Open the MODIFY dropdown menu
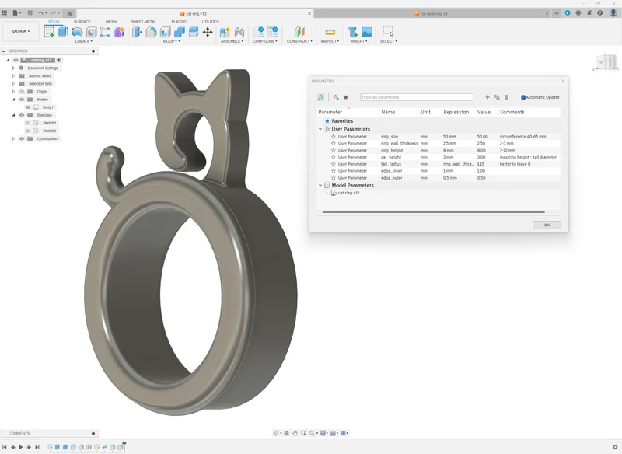 coord(171,41)
